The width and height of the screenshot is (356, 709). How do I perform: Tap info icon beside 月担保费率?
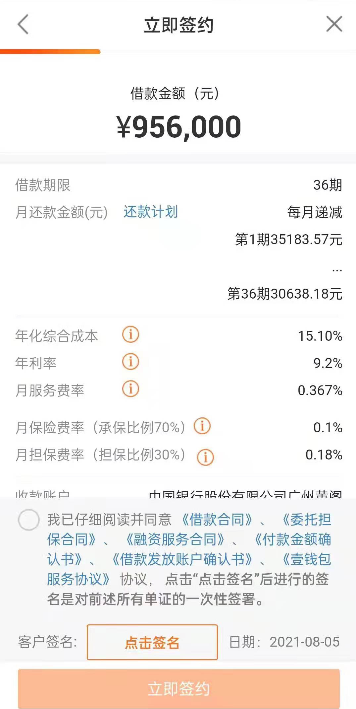coord(205,458)
